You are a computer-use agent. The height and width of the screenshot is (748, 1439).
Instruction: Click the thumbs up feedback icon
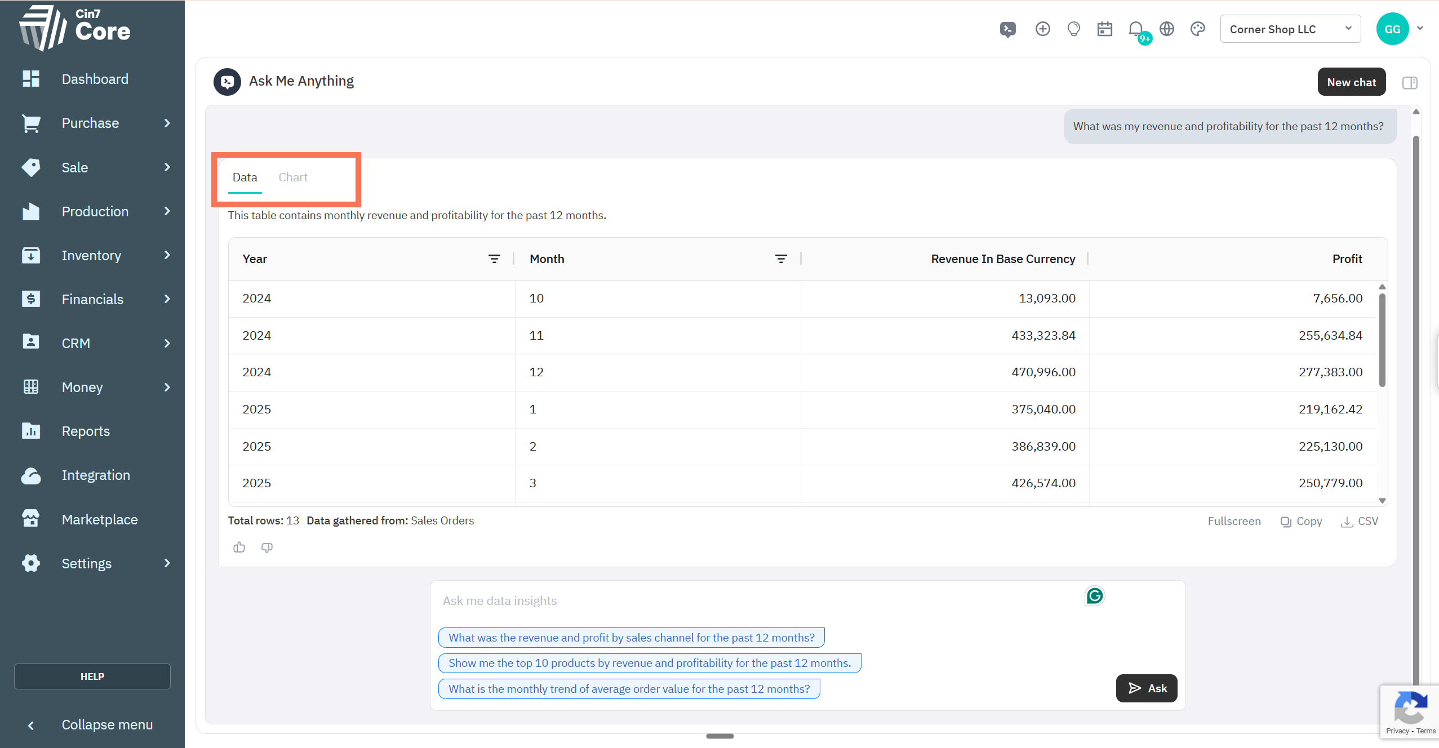[239, 547]
